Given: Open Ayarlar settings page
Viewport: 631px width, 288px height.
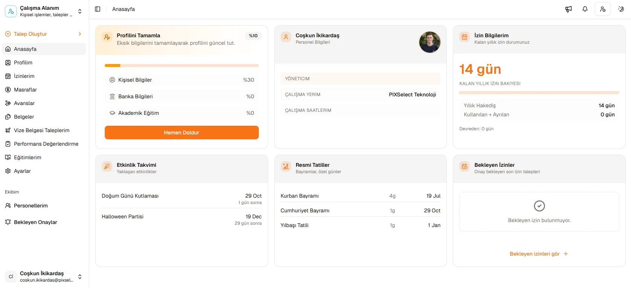Looking at the screenshot, I should 44,171.
